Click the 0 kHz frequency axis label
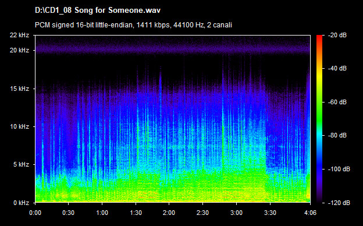 click(x=21, y=203)
